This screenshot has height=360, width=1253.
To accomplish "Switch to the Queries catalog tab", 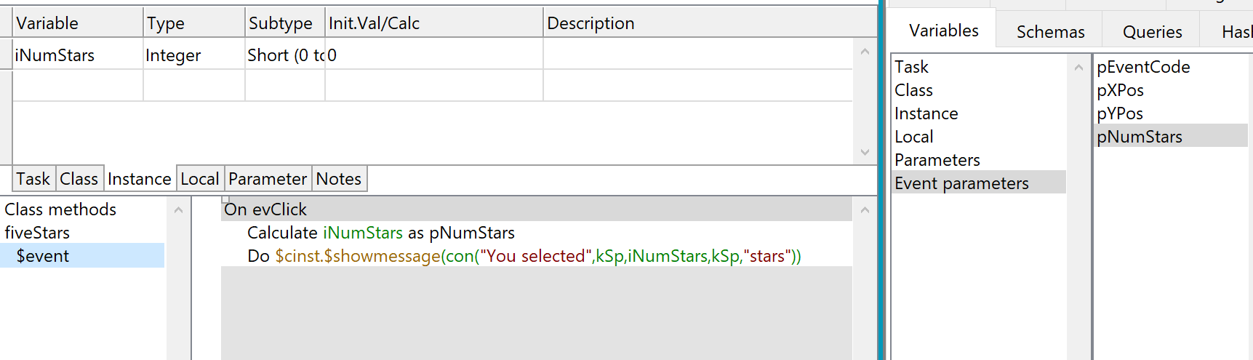I will [x=1151, y=32].
